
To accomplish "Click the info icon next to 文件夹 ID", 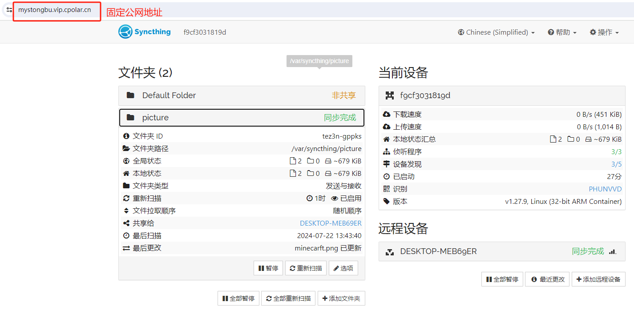I will click(126, 136).
